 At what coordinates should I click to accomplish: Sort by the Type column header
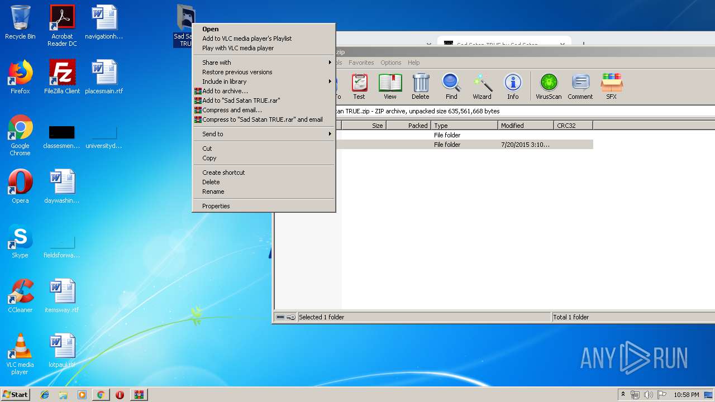pos(464,126)
